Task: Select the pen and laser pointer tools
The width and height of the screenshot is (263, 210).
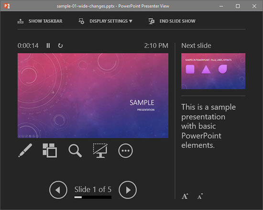Action: coord(25,151)
